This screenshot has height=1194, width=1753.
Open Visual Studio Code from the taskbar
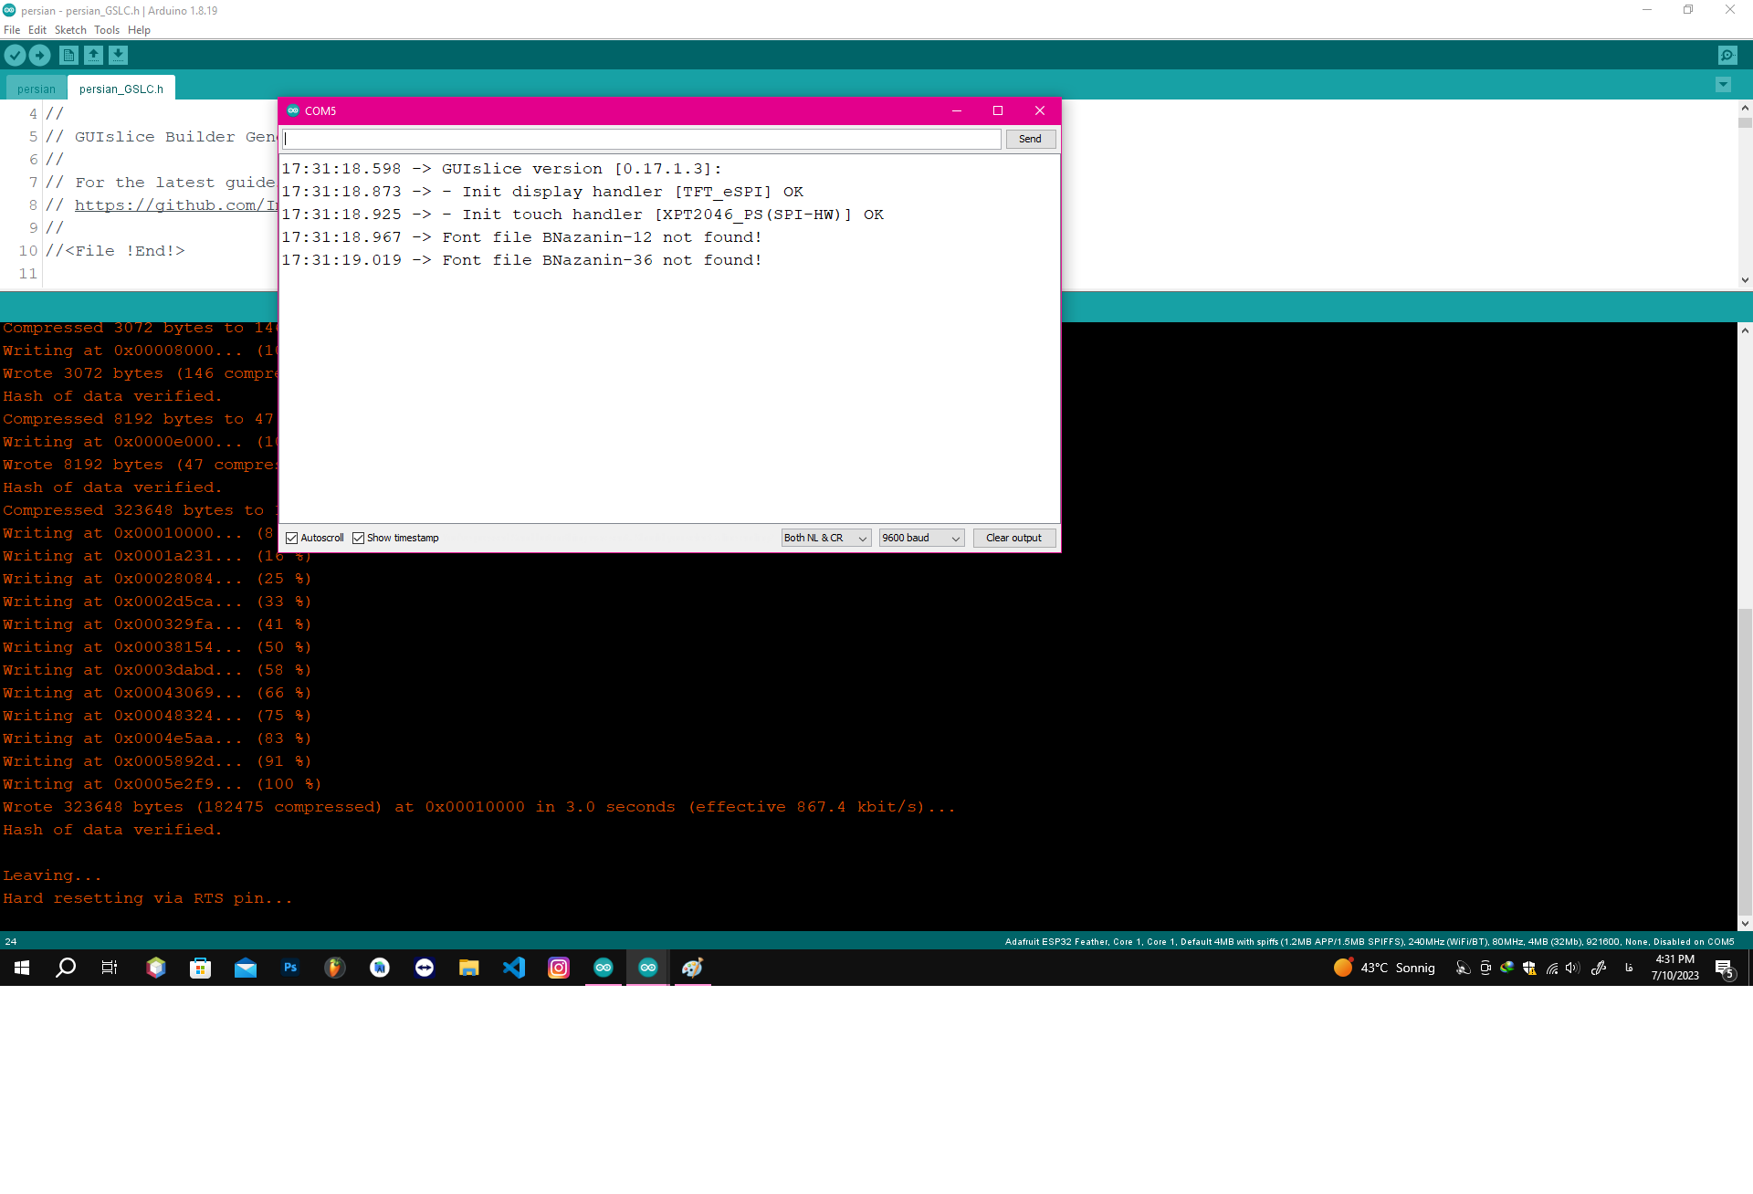514,968
